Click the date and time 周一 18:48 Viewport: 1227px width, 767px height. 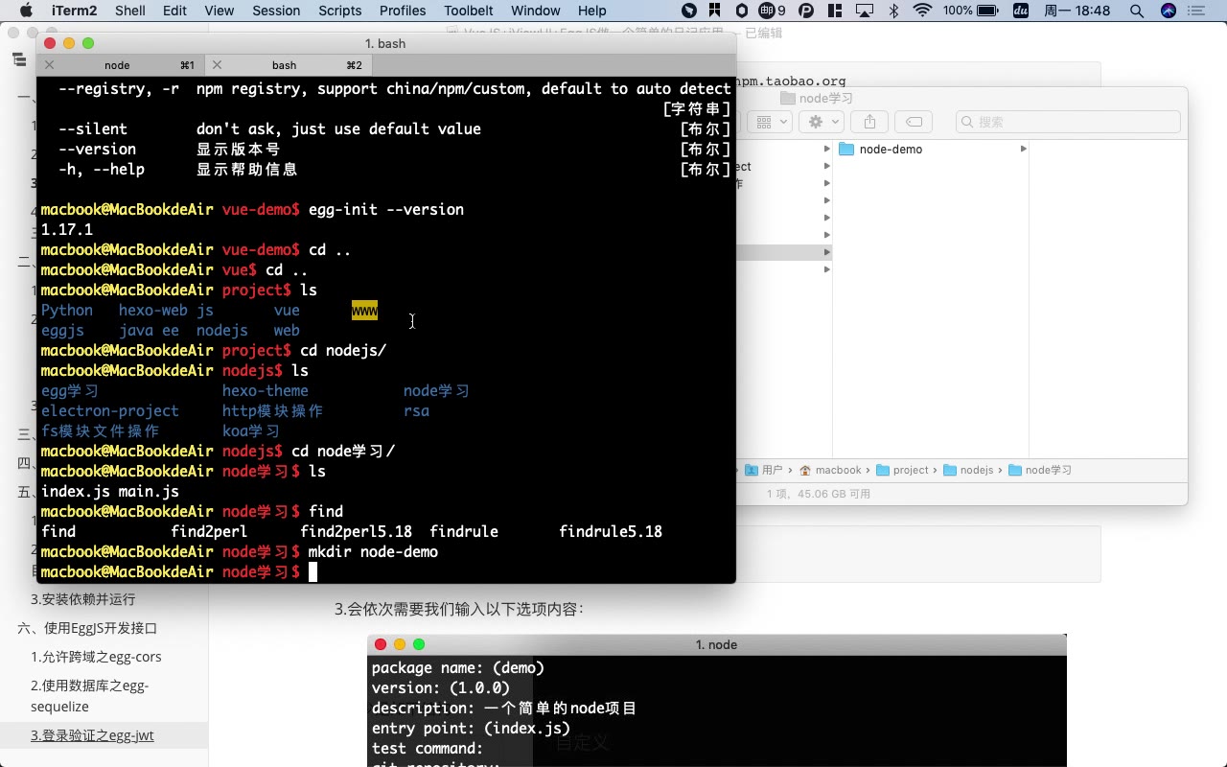1077,11
